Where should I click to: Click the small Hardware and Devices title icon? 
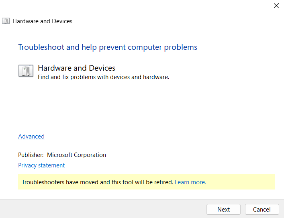pos(6,21)
